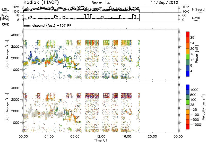This screenshot has height=142, width=206.
Task: Click '4000' on power panel range axis
Action: (x=15, y=35)
